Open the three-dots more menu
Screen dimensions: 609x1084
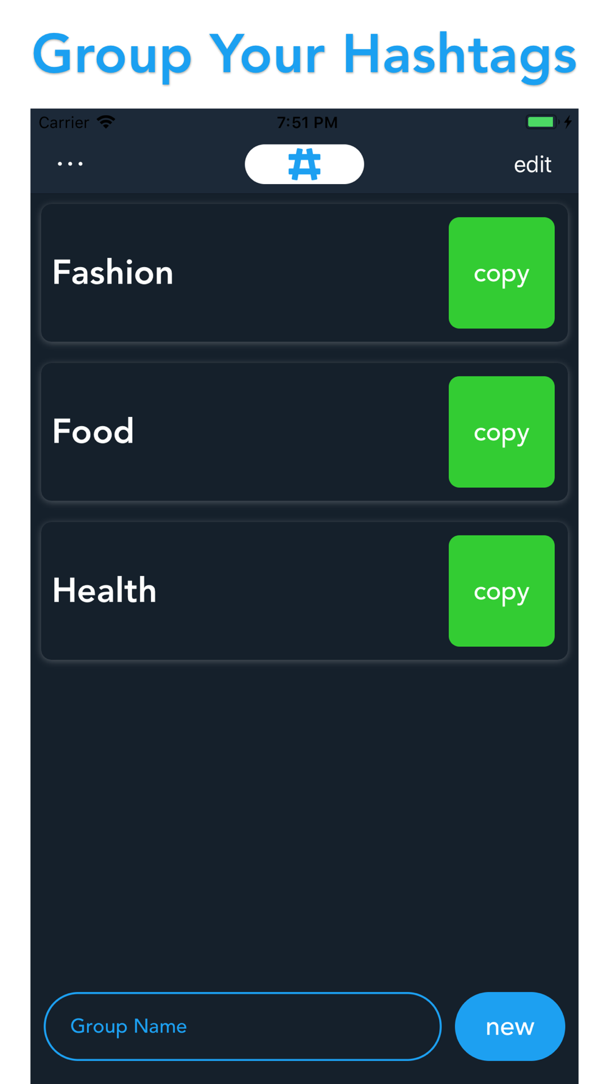[x=70, y=164]
